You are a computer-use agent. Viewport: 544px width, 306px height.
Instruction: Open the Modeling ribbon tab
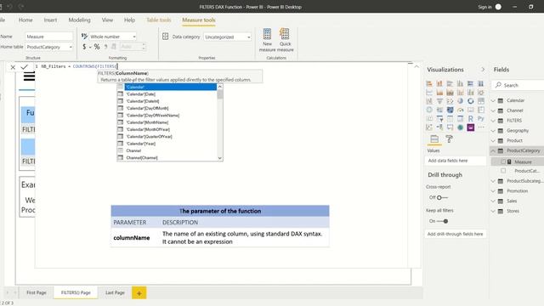79,20
